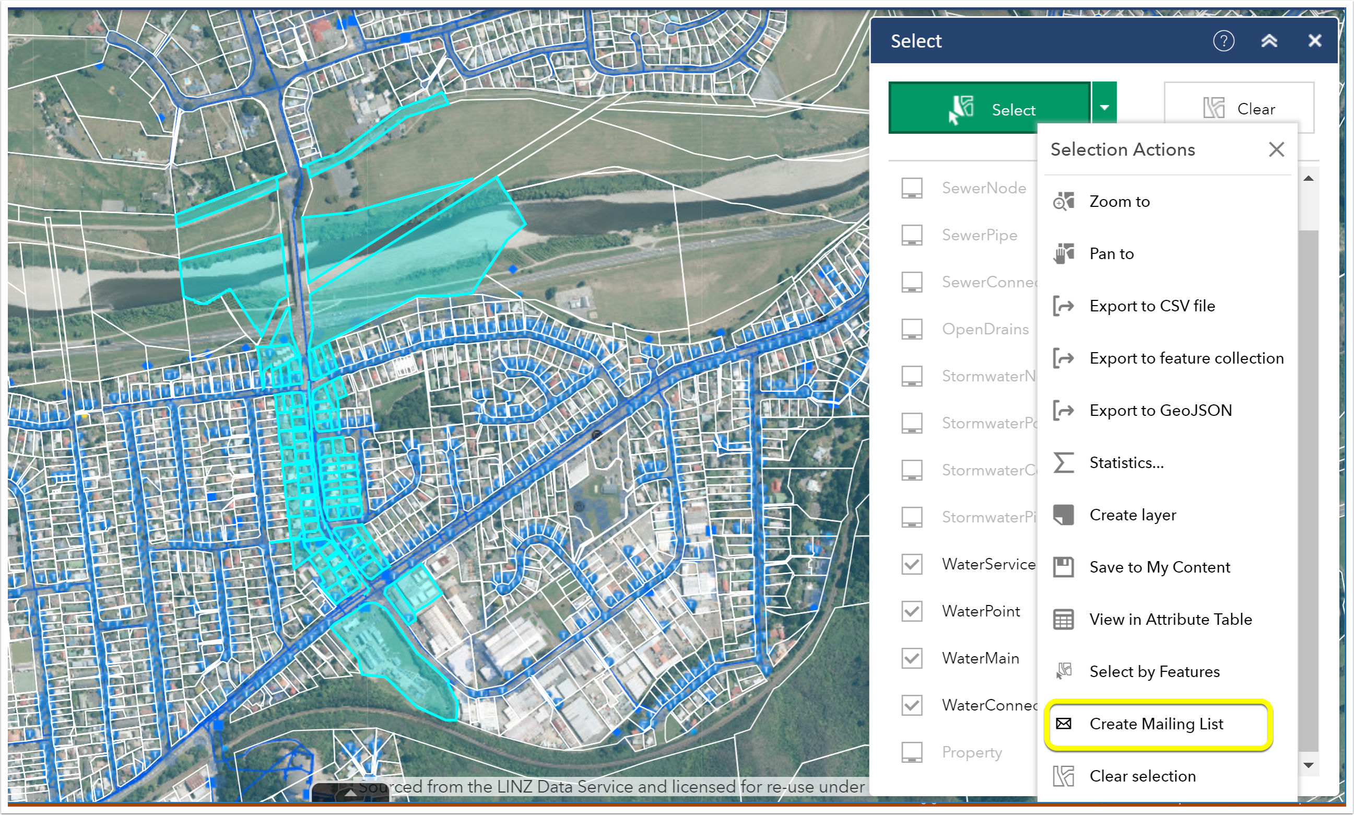Open View in Attribute Table
Viewport: 1354px width, 815px height.
tap(1170, 619)
